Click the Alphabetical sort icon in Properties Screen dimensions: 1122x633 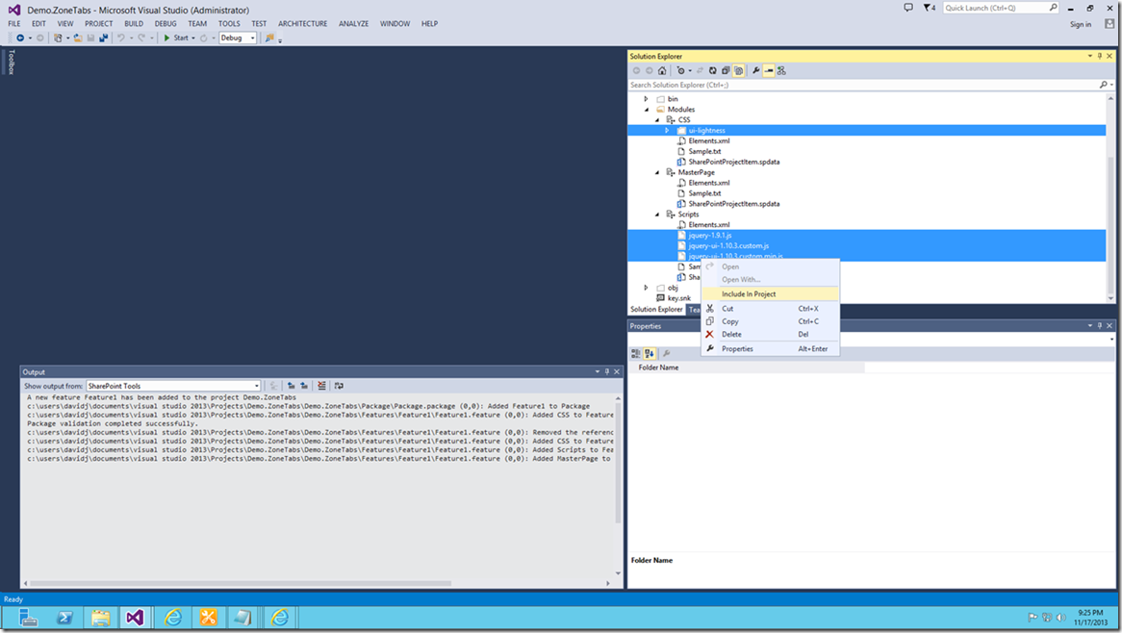point(649,353)
